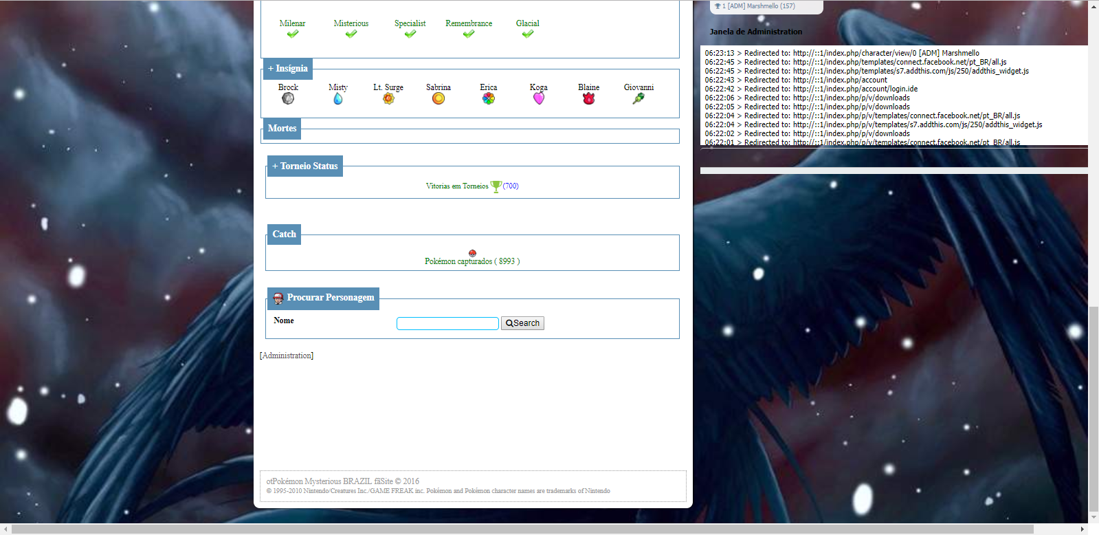Image resolution: width=1099 pixels, height=535 pixels.
Task: Click the horizontal scrollbar thumb
Action: (x=523, y=529)
